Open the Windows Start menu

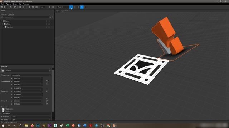pos(3,126)
